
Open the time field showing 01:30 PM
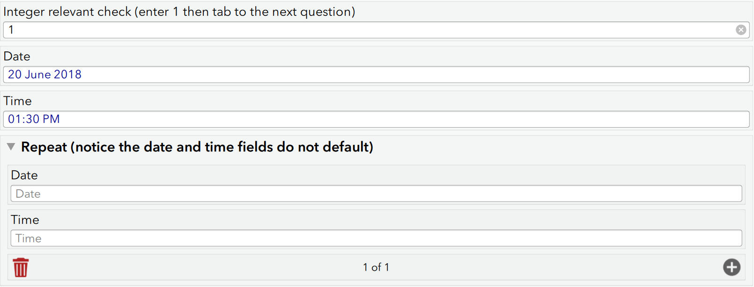(x=376, y=119)
